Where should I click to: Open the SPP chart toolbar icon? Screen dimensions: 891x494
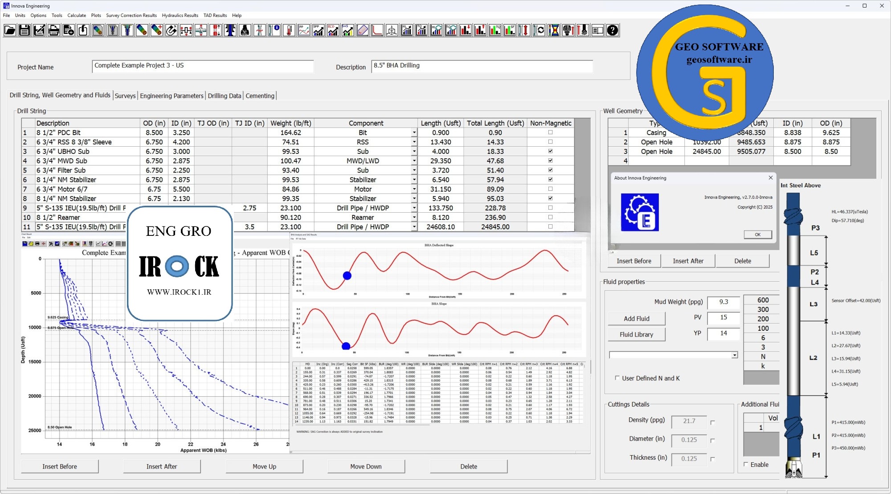coord(319,30)
